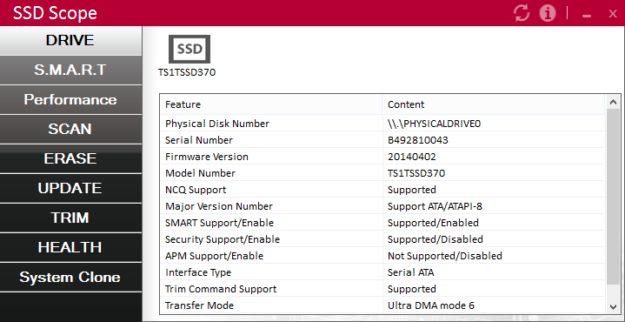Click the scroll up arrow of table

613,102
